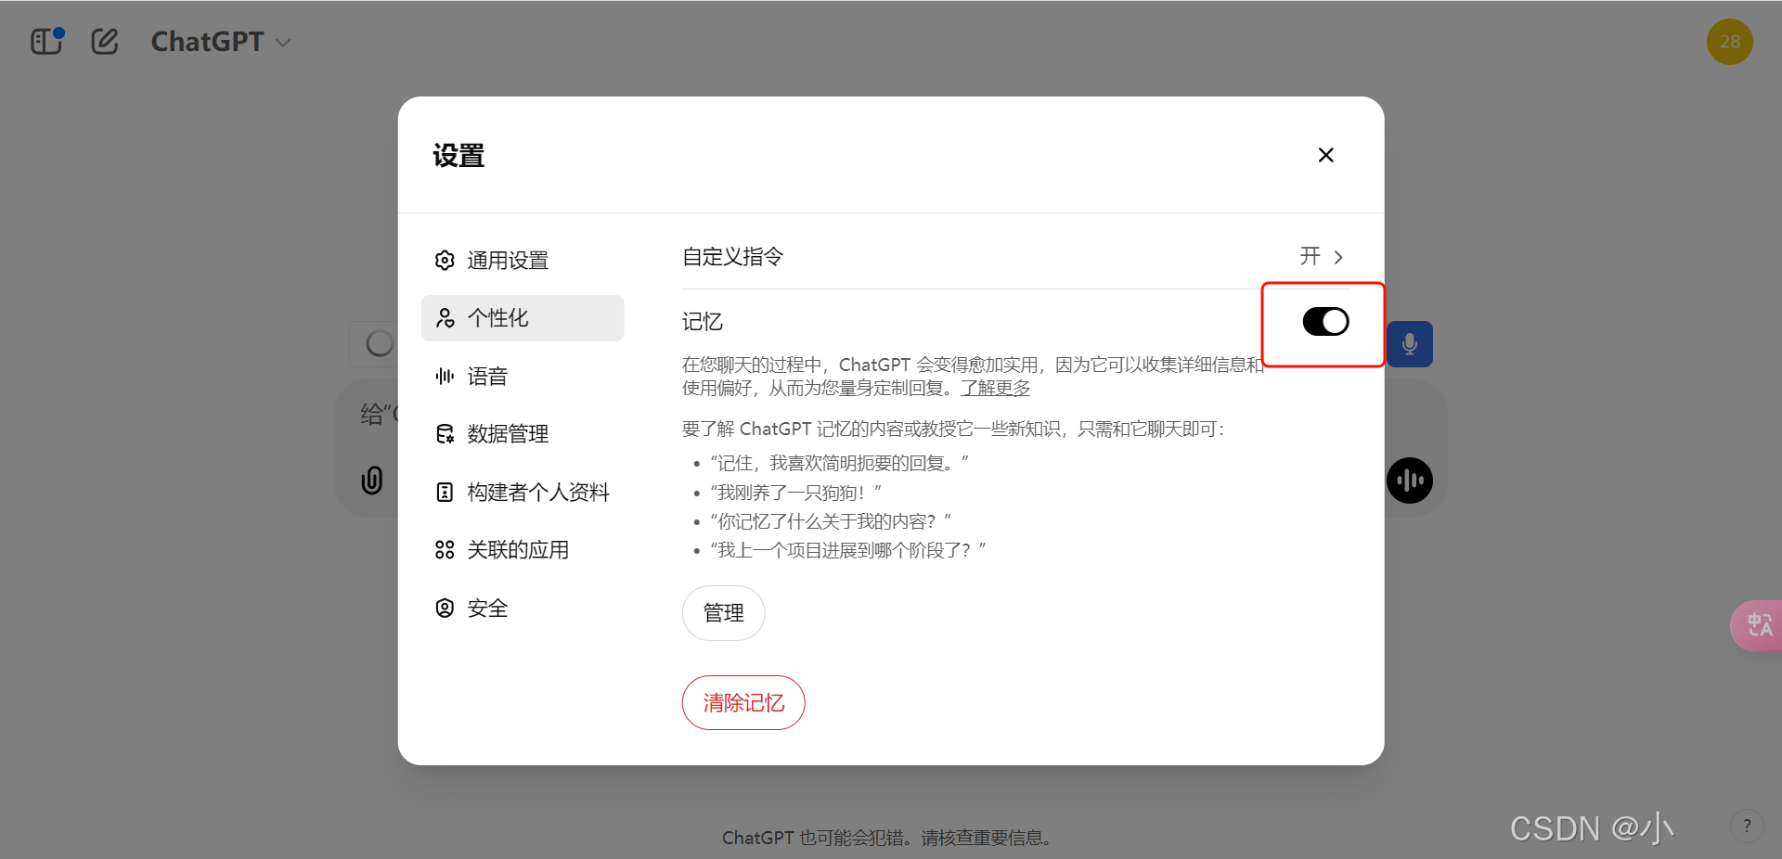
Task: Expand the 自定义指令 setting row
Action: [x=1014, y=257]
